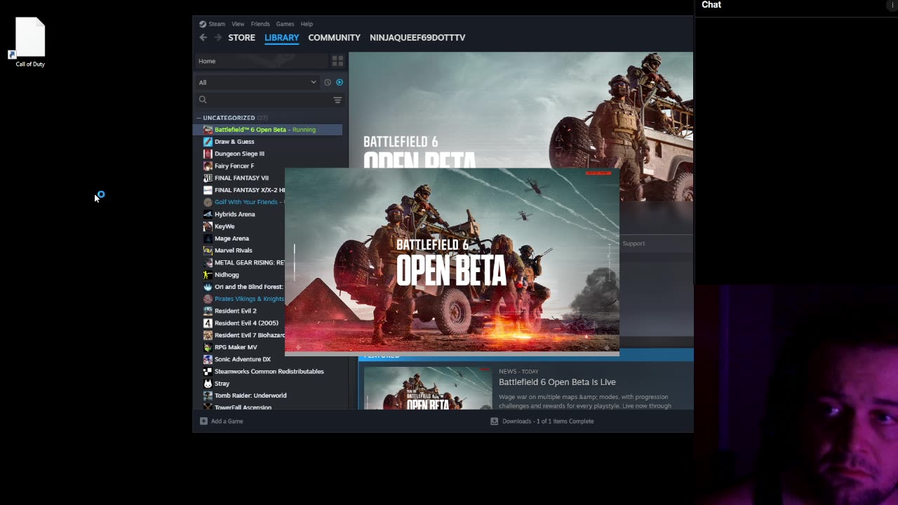
Task: Click Fairy Fencer F game icon
Action: tap(208, 166)
